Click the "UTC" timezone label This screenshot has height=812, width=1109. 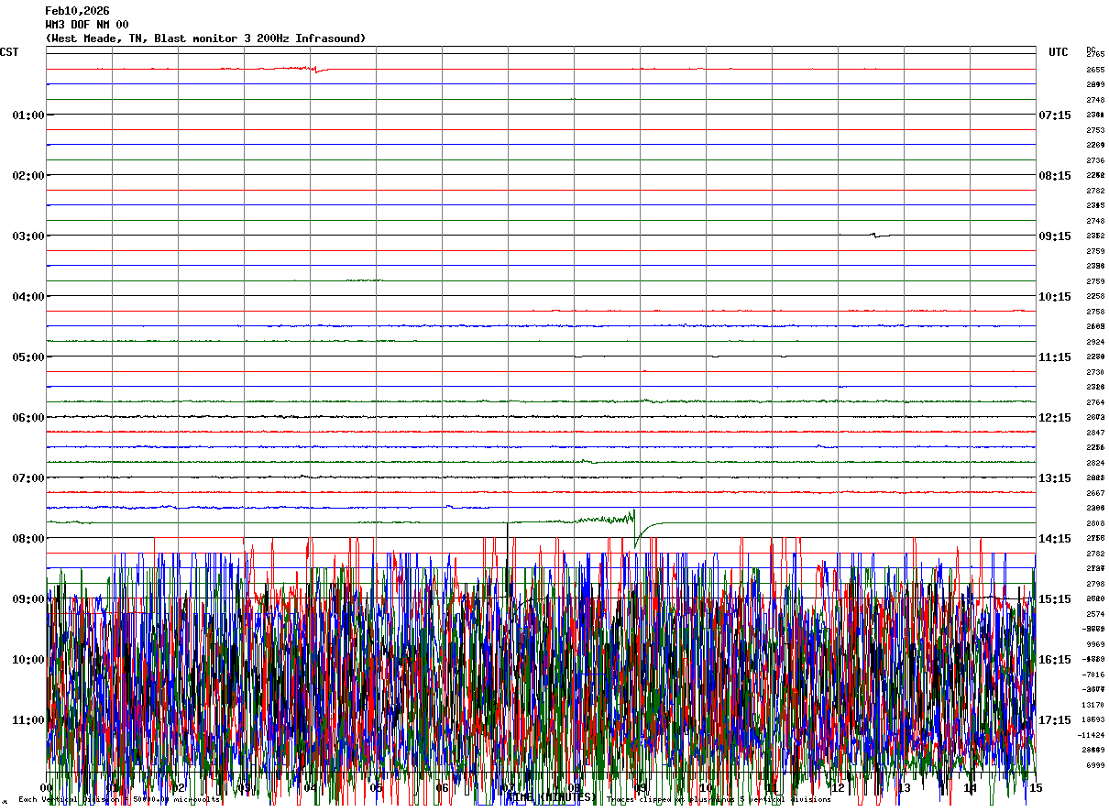(1059, 52)
